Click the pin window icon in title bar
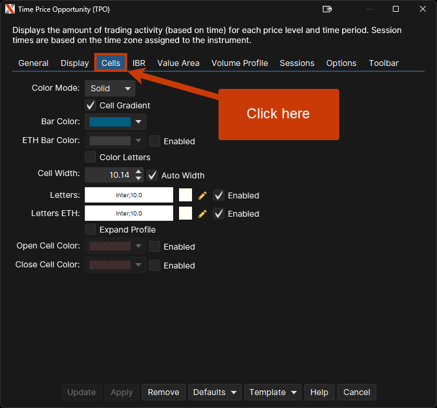 [x=327, y=9]
